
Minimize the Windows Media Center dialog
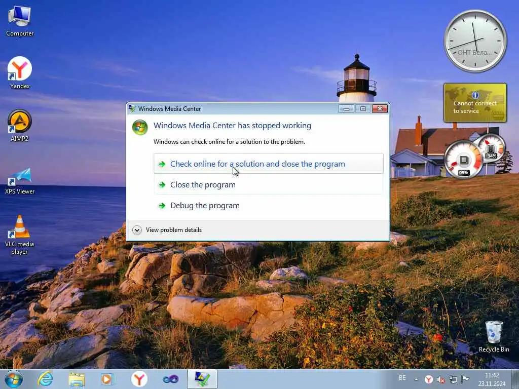346,108
